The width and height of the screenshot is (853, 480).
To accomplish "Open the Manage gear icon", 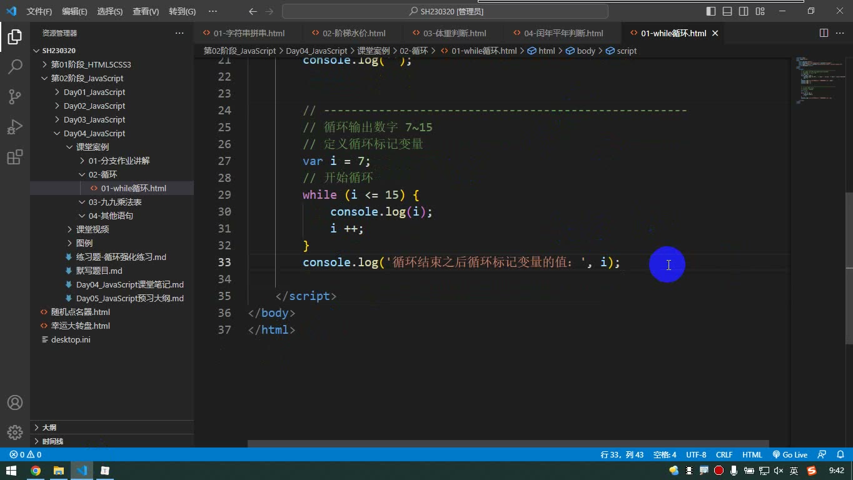I will point(14,432).
